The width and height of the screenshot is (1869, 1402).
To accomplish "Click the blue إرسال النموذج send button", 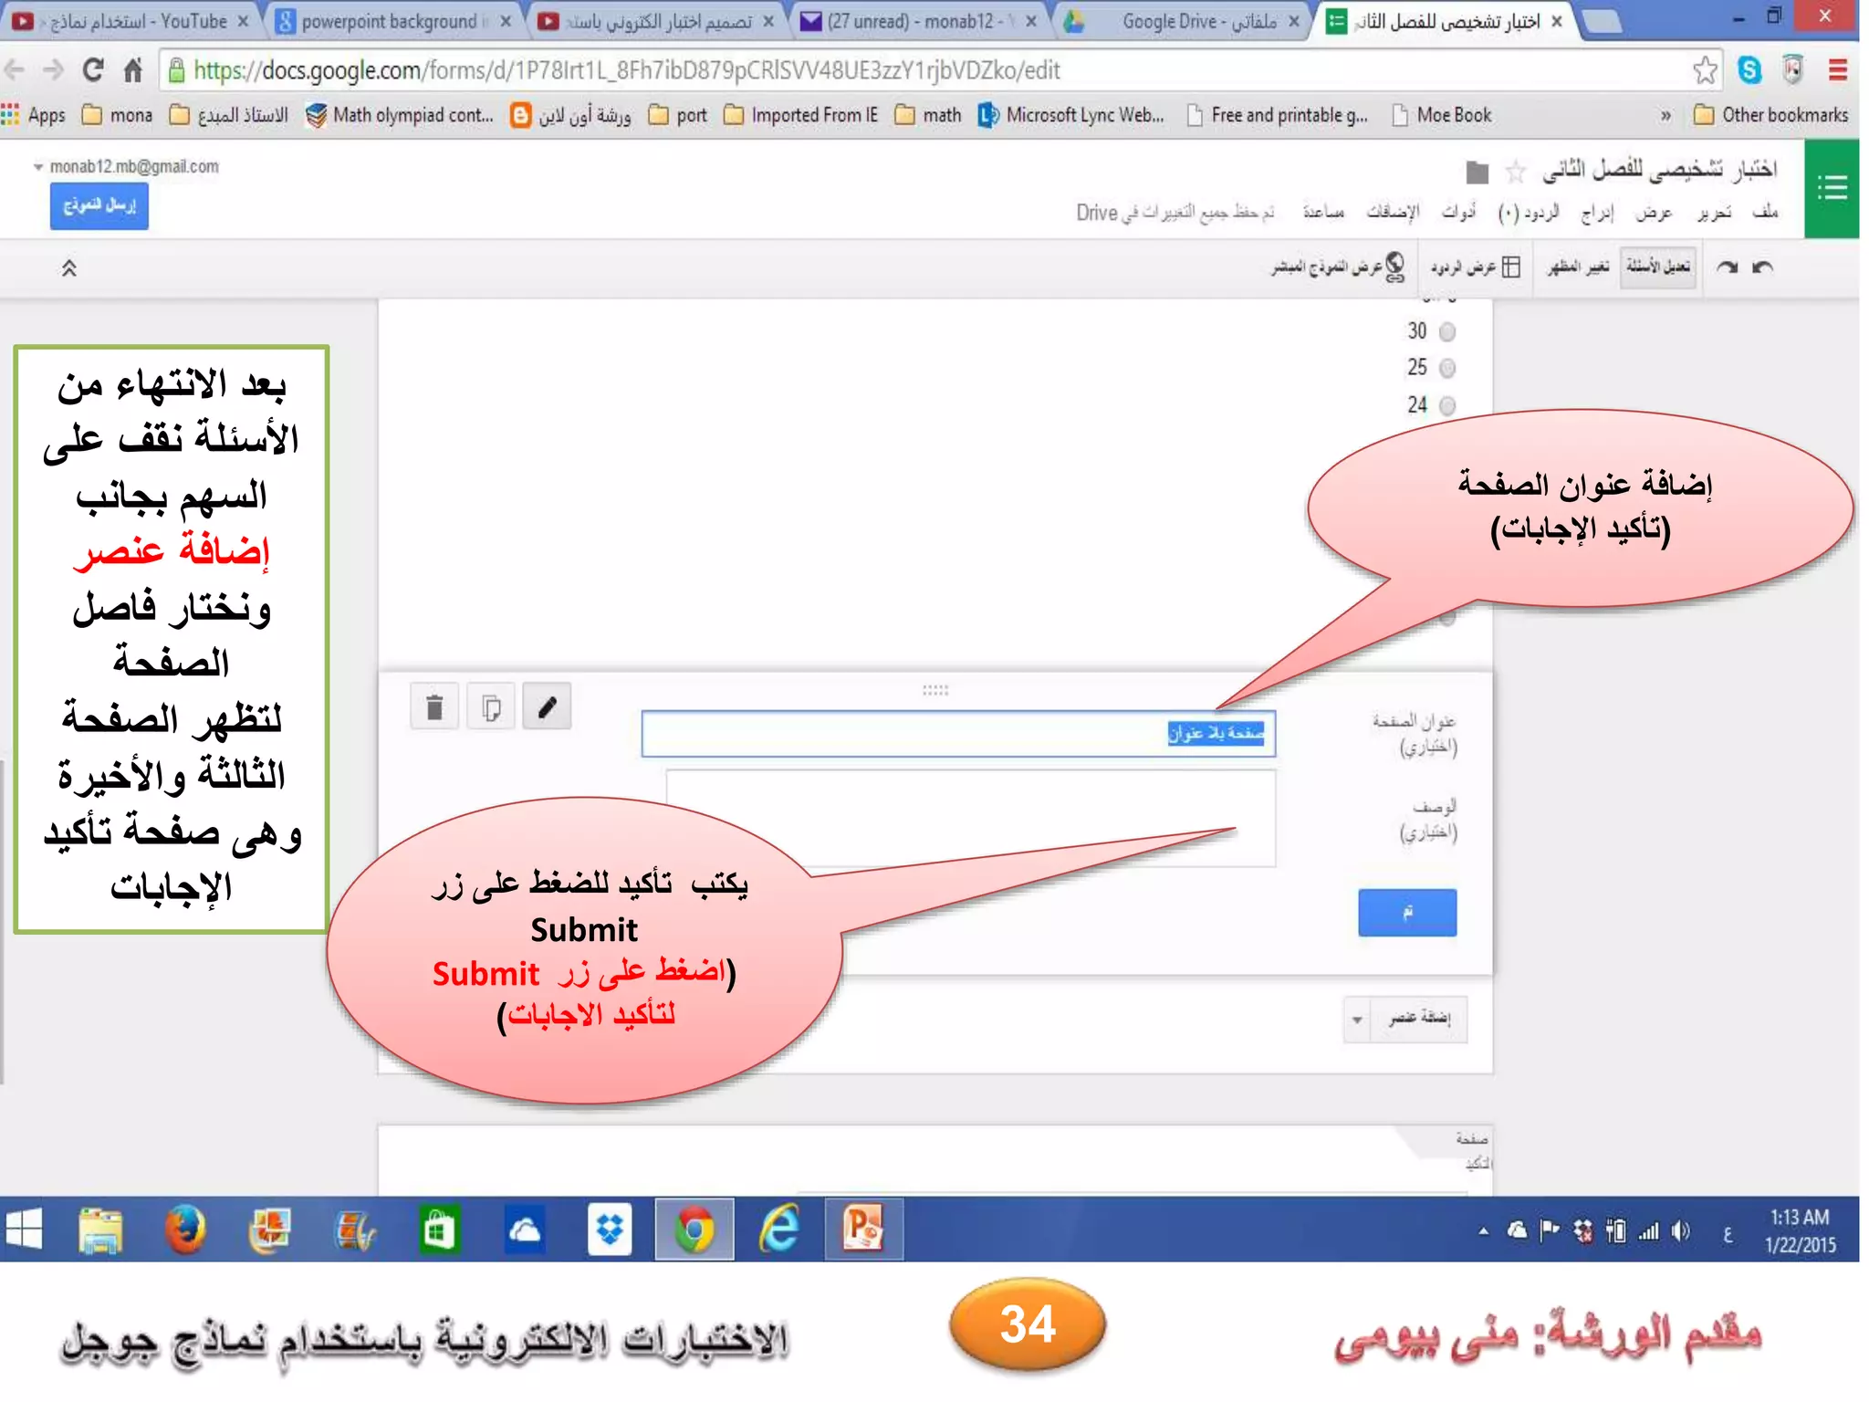I will pos(99,206).
